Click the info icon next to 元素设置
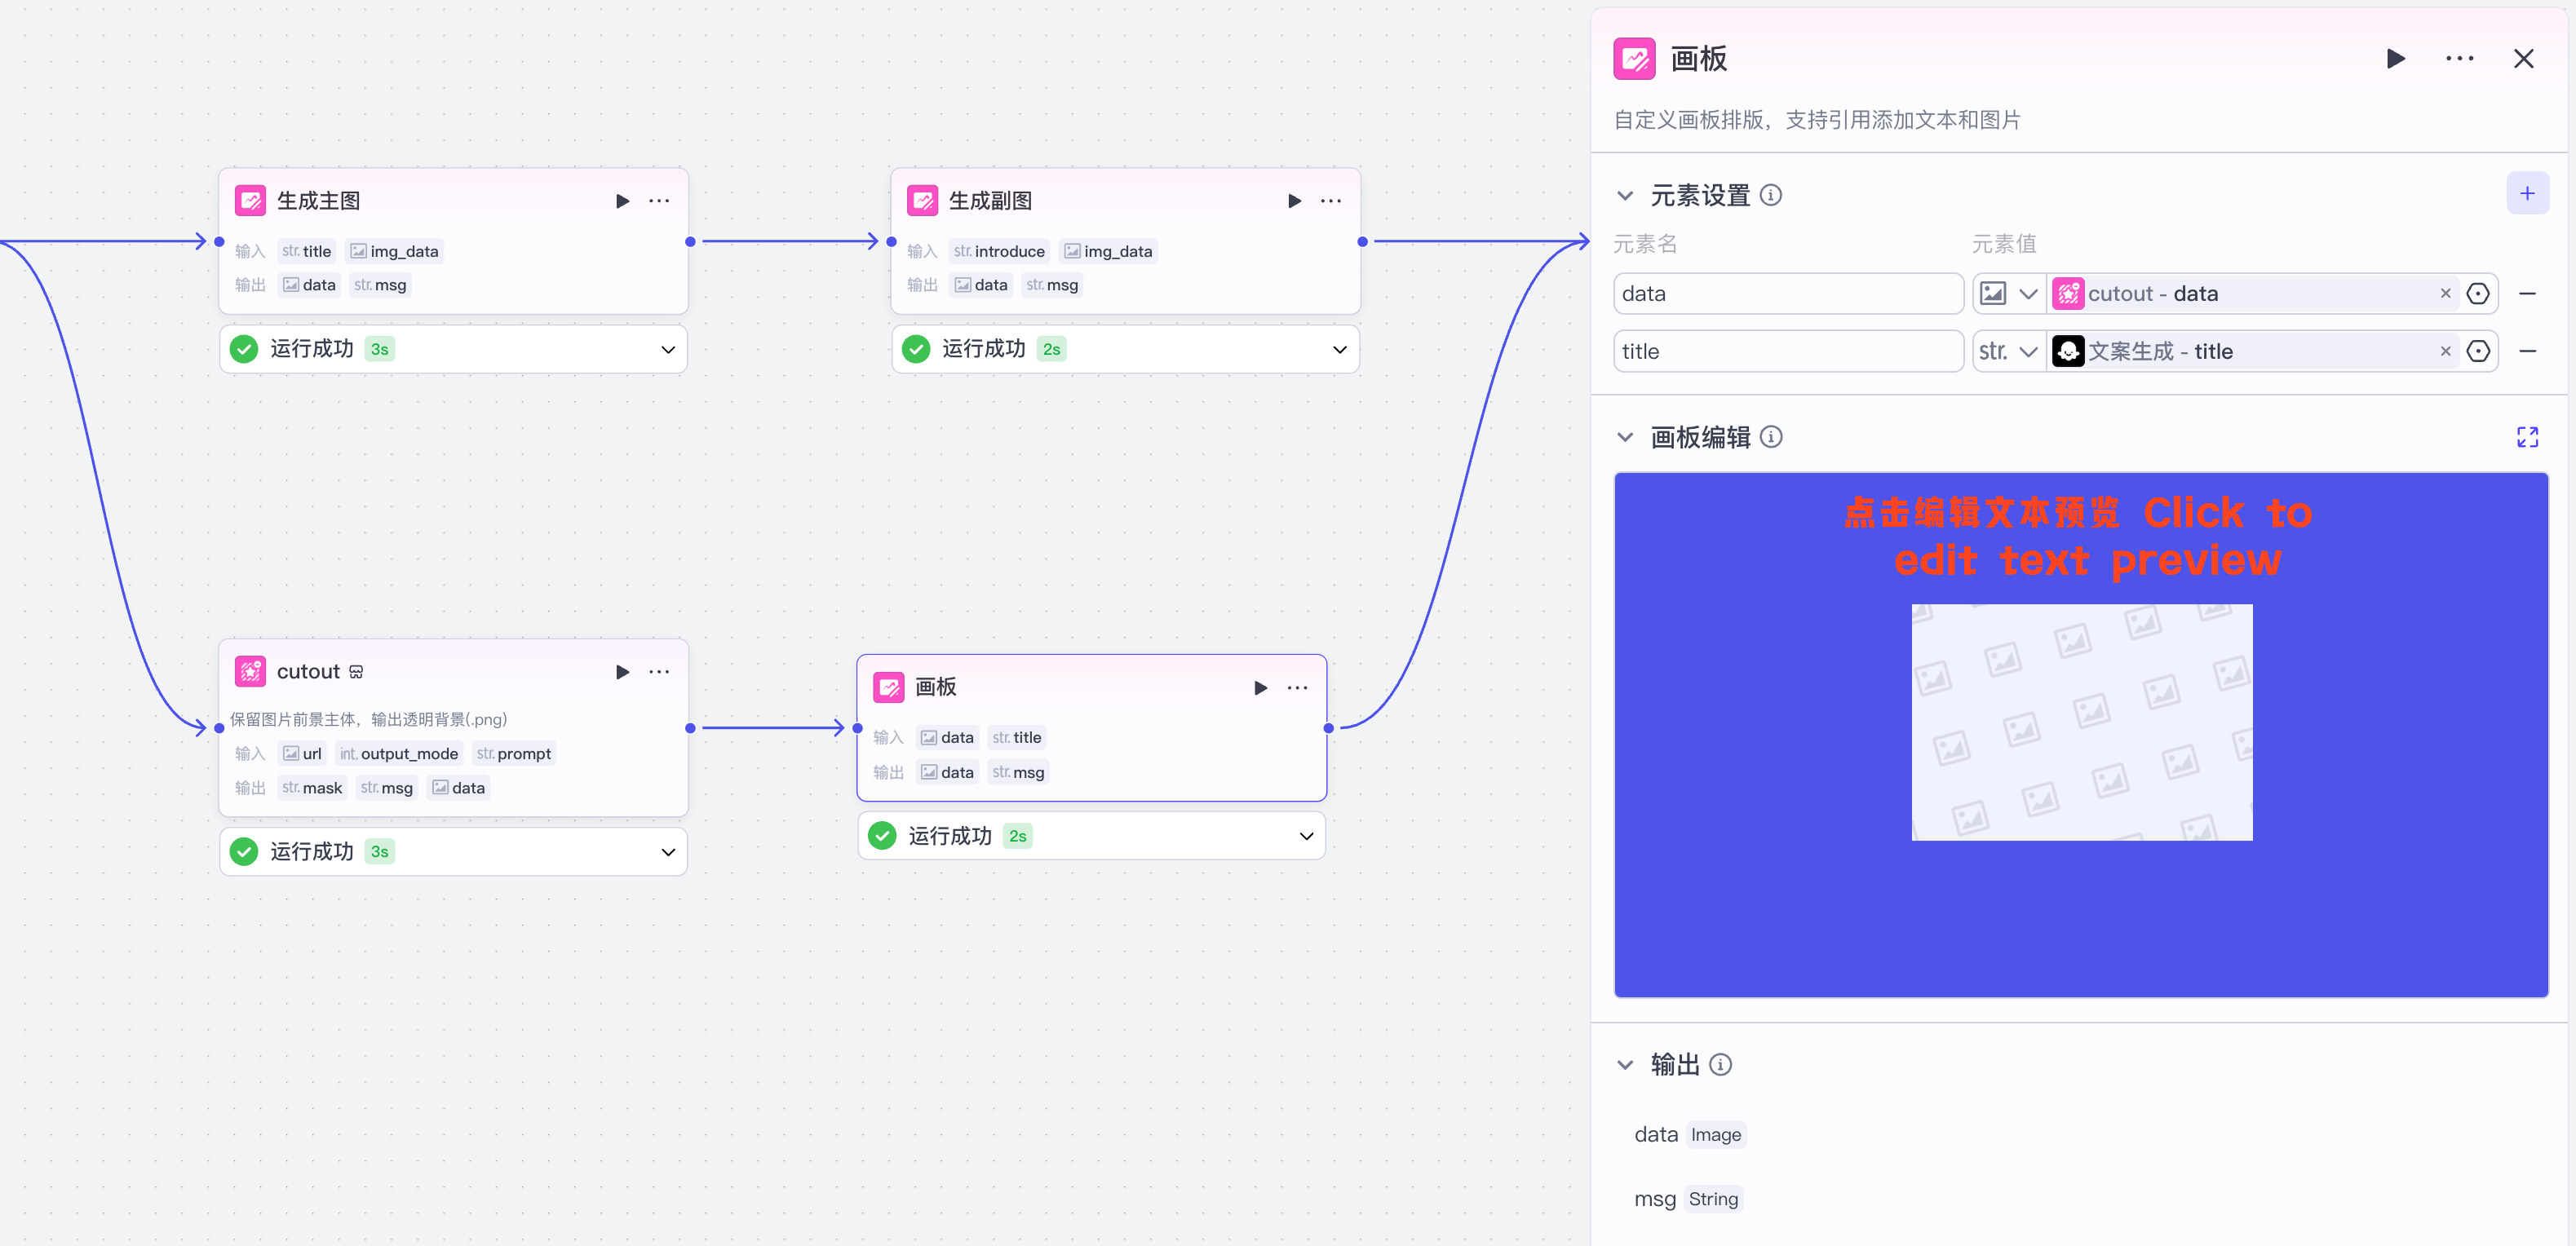This screenshot has height=1246, width=2576. pyautogui.click(x=1770, y=195)
